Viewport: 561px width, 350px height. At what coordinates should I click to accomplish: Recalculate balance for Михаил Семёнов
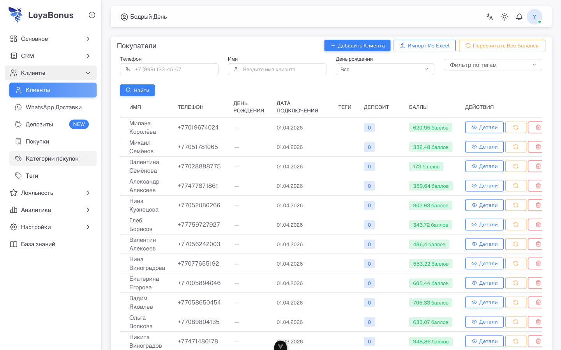515,147
